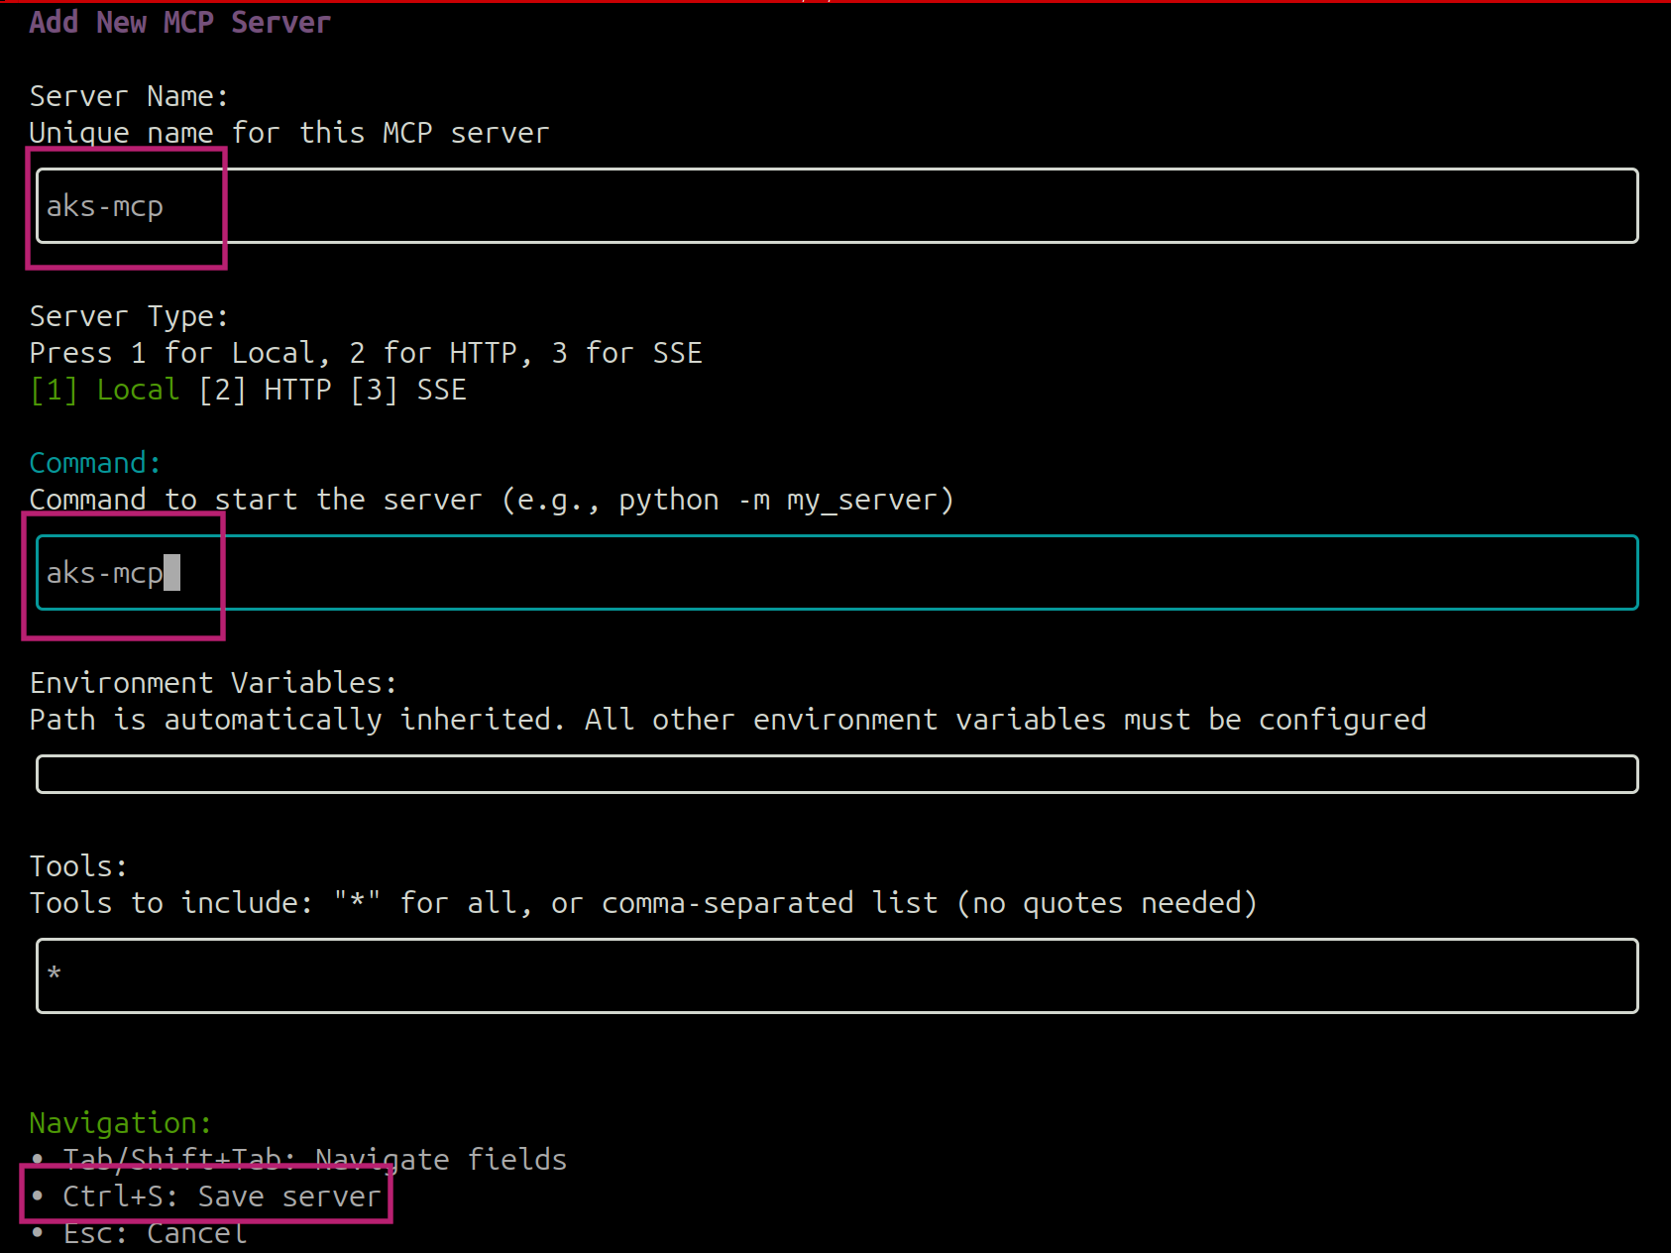The height and width of the screenshot is (1253, 1671).
Task: Click the Command input field
Action: tap(396, 572)
